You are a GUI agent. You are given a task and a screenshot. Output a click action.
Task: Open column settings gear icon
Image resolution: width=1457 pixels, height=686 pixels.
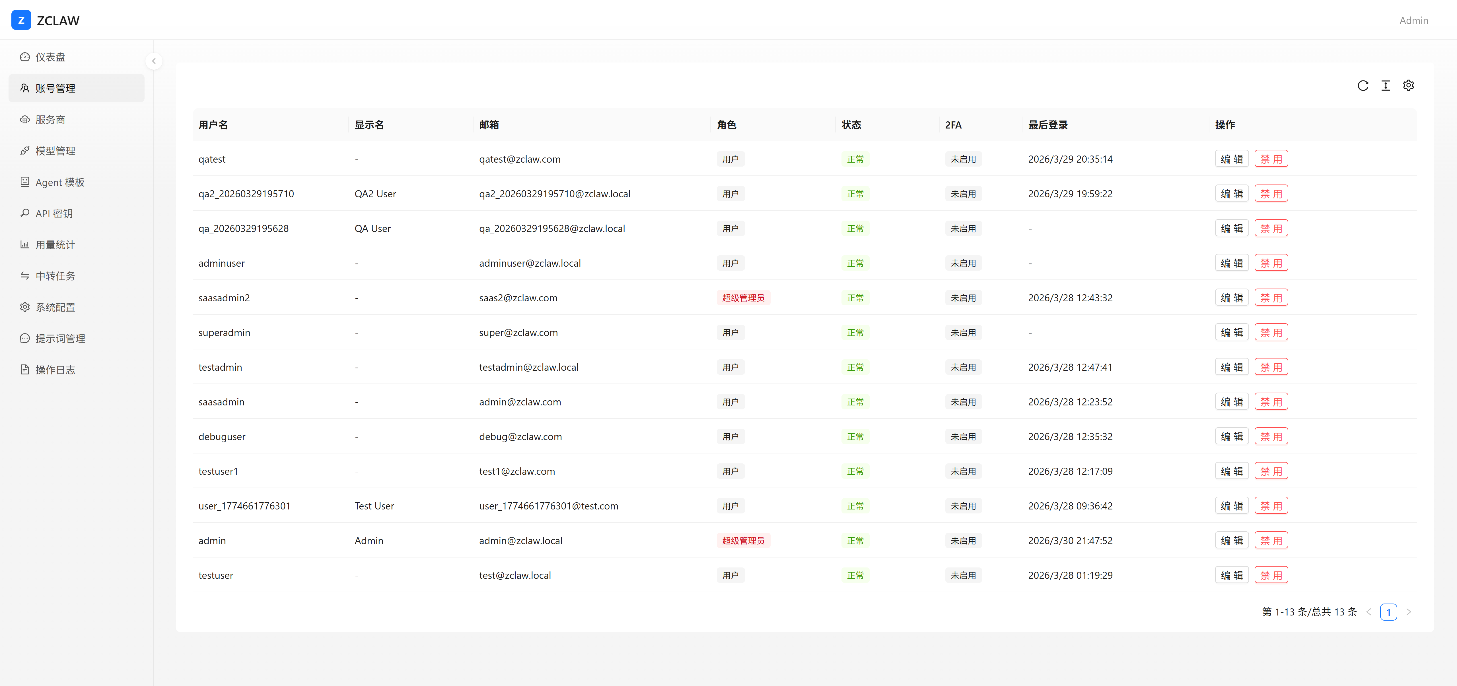(1408, 85)
